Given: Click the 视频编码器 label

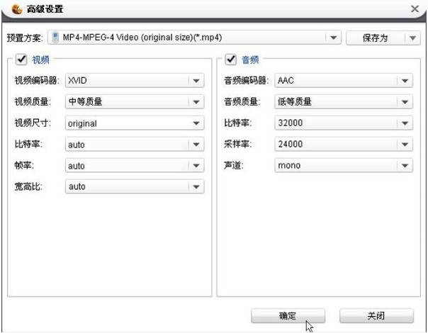Looking at the screenshot, I should point(37,81).
